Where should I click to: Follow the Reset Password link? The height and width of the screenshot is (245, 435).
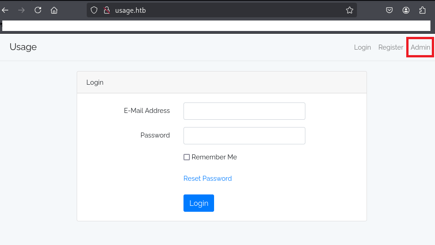pos(208,179)
